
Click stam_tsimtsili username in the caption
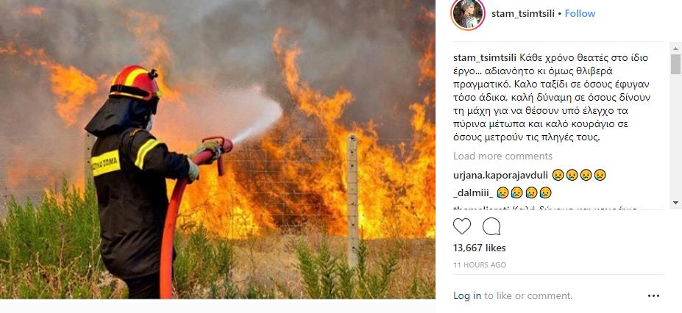(485, 58)
